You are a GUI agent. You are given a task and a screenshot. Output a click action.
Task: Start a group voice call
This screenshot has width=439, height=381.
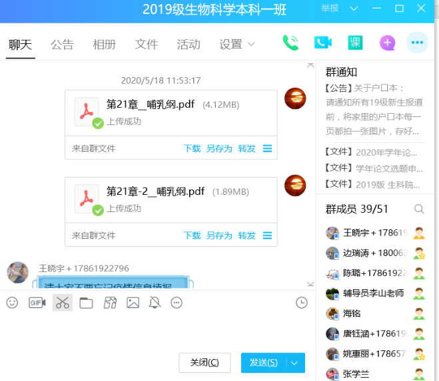click(290, 43)
